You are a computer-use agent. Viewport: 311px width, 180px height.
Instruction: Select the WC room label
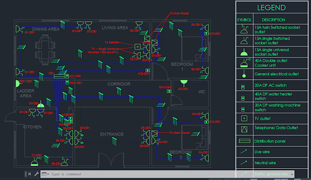tap(202, 92)
